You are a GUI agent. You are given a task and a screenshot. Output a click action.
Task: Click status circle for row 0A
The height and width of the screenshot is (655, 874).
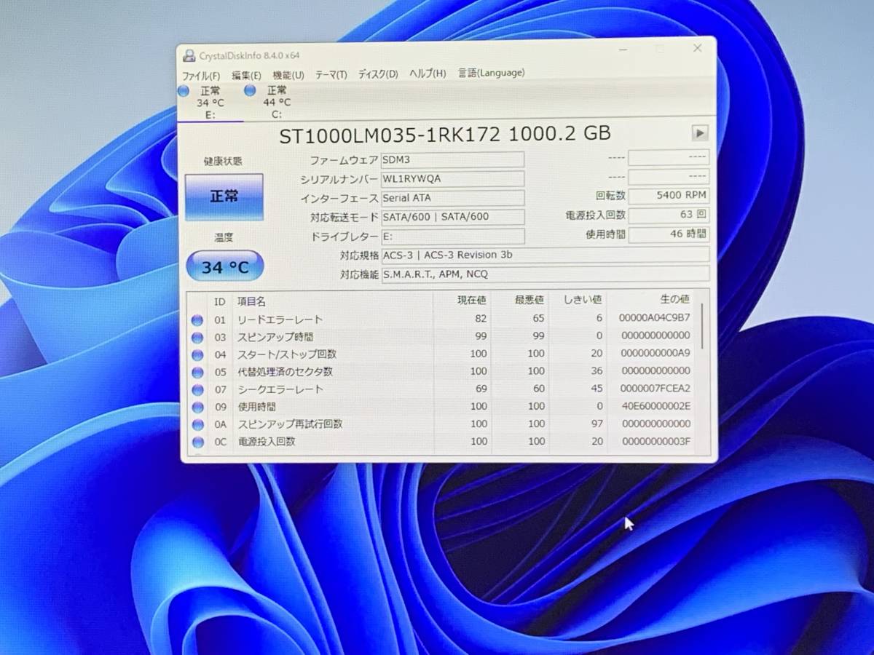[197, 425]
